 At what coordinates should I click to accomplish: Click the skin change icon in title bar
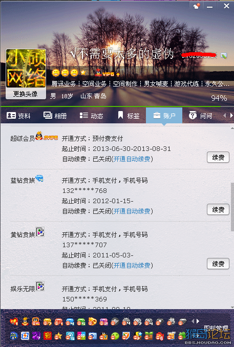coord(196,6)
